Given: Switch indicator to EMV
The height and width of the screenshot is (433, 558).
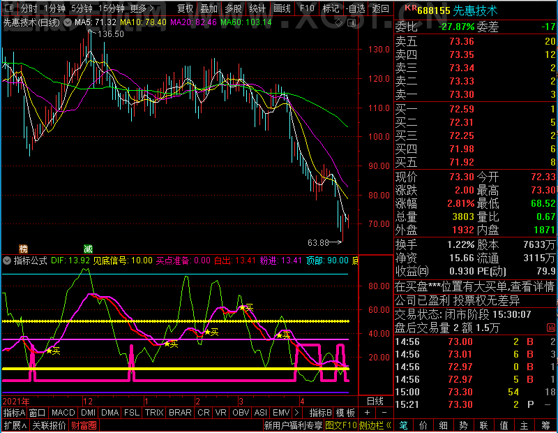Looking at the screenshot, I should tap(281, 413).
